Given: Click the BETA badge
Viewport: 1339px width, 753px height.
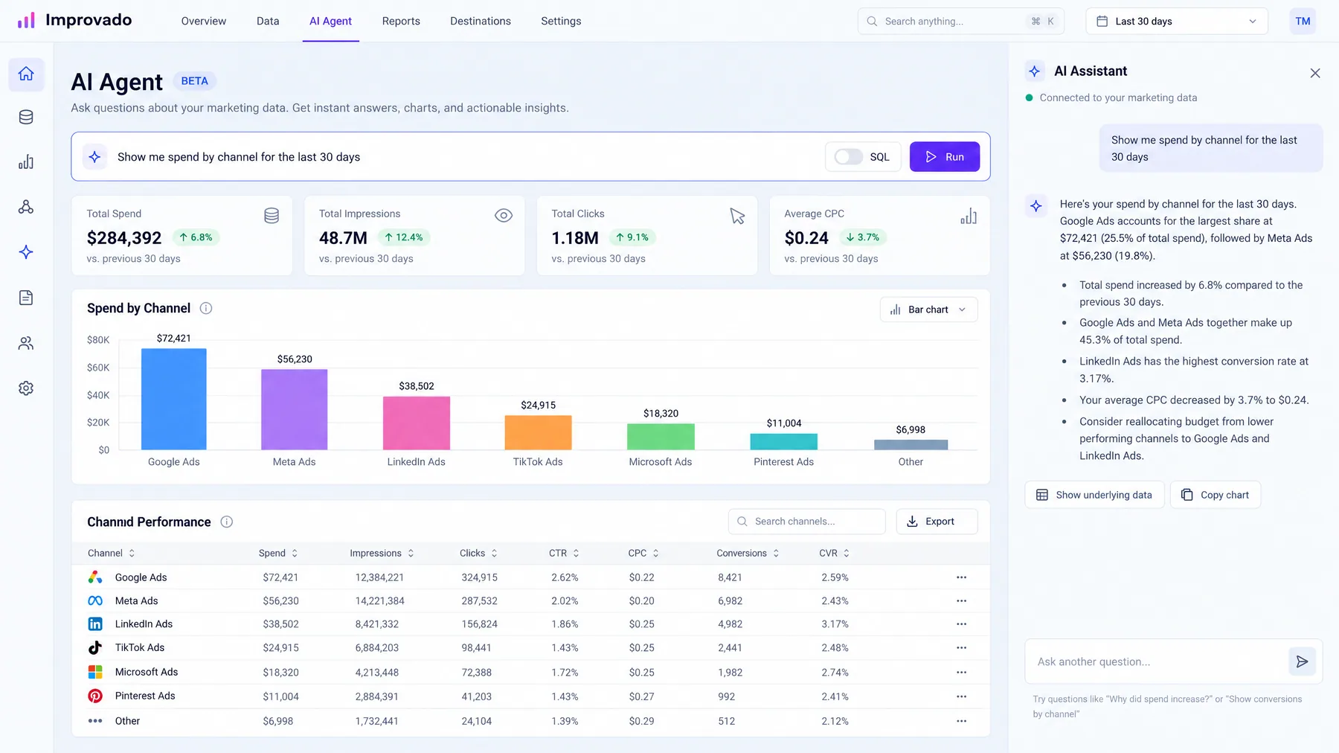Looking at the screenshot, I should (x=194, y=81).
